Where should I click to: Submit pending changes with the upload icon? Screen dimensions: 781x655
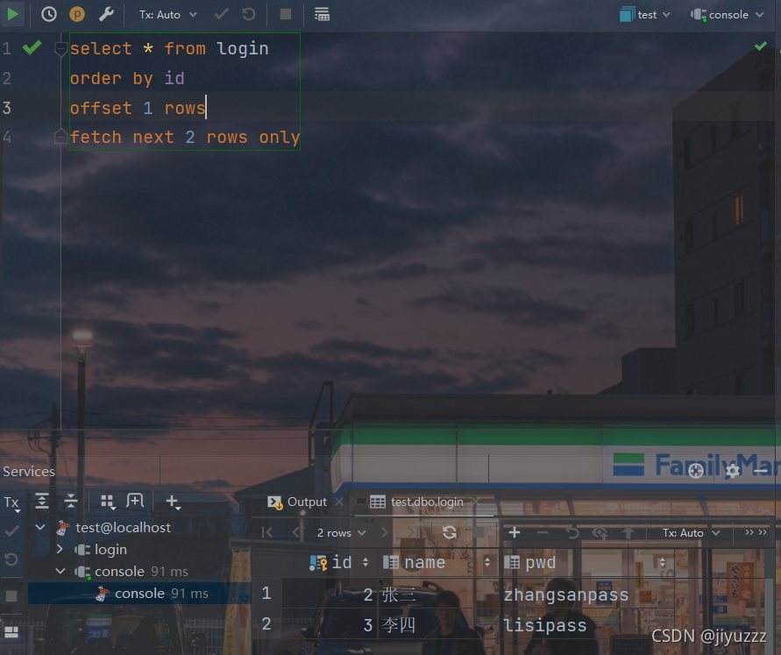pyautogui.click(x=629, y=532)
